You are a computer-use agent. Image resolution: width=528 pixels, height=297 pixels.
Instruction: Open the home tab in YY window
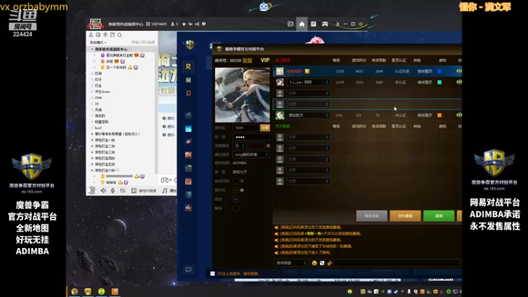pyautogui.click(x=302, y=24)
